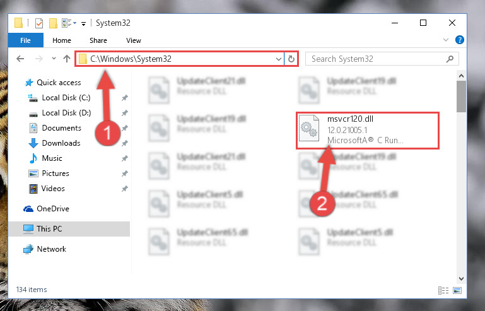The width and height of the screenshot is (485, 311).
Task: Refresh the System32 folder view
Action: click(x=291, y=59)
